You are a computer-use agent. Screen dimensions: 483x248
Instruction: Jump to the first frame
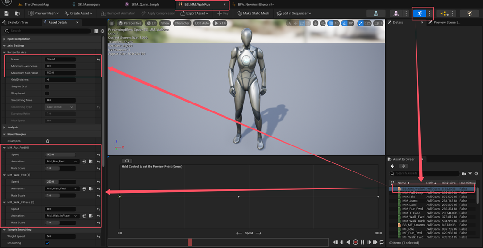coord(336,242)
